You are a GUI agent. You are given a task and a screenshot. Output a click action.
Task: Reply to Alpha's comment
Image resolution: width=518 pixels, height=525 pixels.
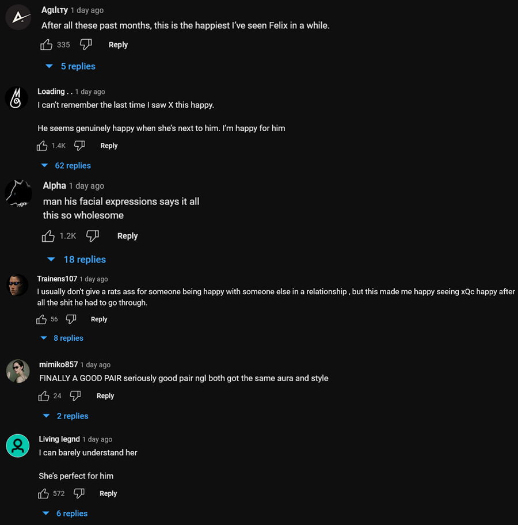pyautogui.click(x=127, y=236)
